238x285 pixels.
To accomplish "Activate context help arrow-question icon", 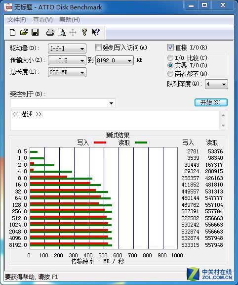I will (96, 32).
